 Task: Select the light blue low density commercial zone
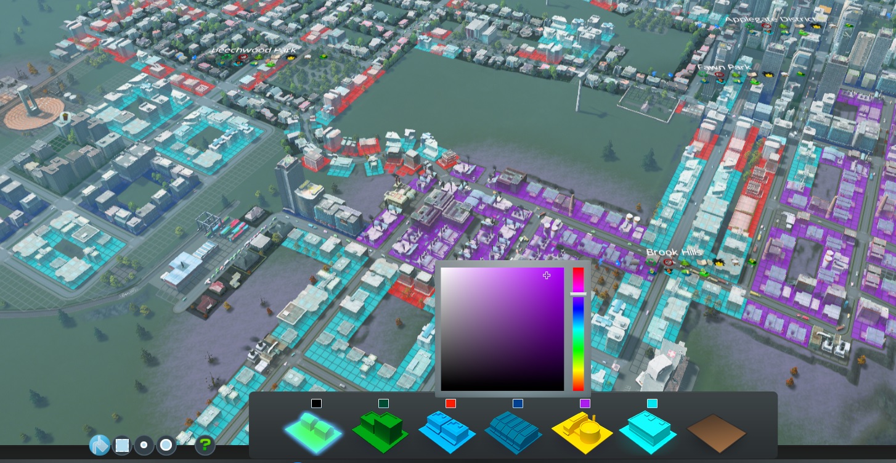pyautogui.click(x=447, y=431)
